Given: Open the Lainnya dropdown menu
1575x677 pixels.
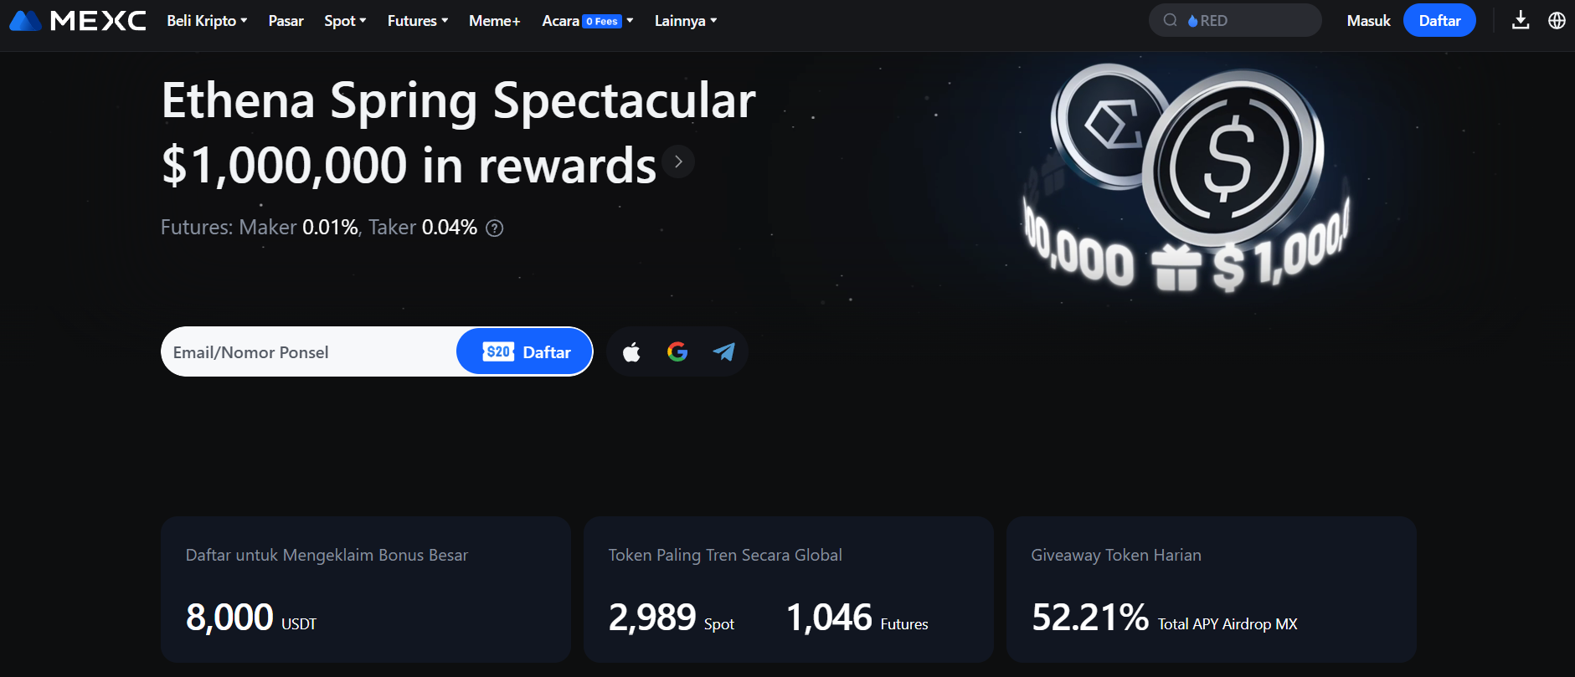Looking at the screenshot, I should [685, 20].
